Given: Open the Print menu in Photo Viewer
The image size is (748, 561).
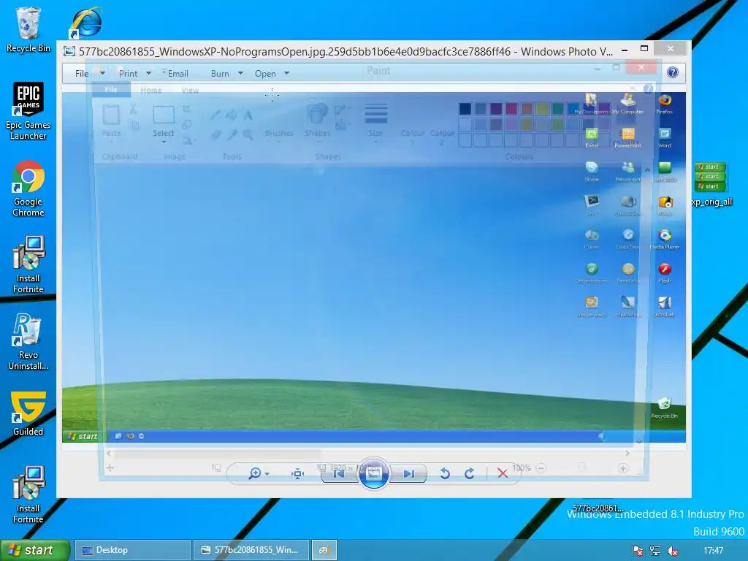Looking at the screenshot, I should tap(128, 74).
